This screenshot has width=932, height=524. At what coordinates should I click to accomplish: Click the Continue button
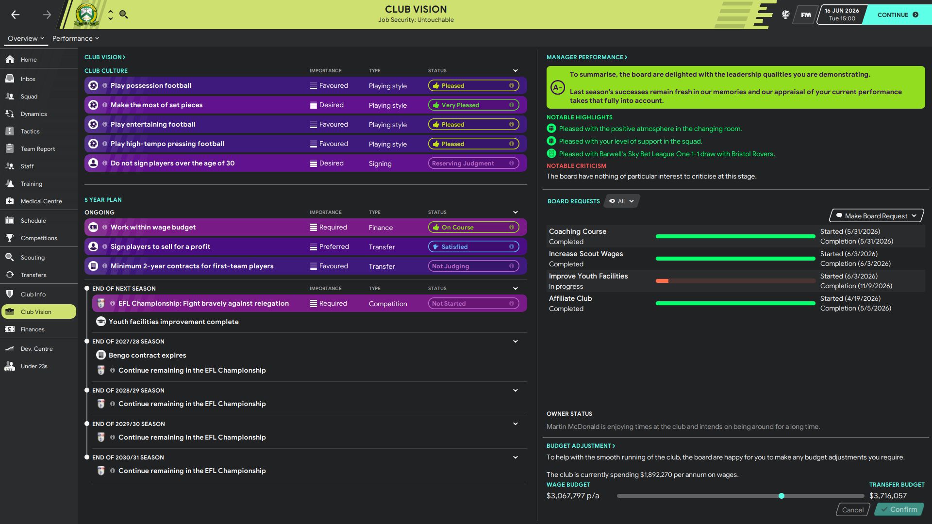[x=898, y=15]
